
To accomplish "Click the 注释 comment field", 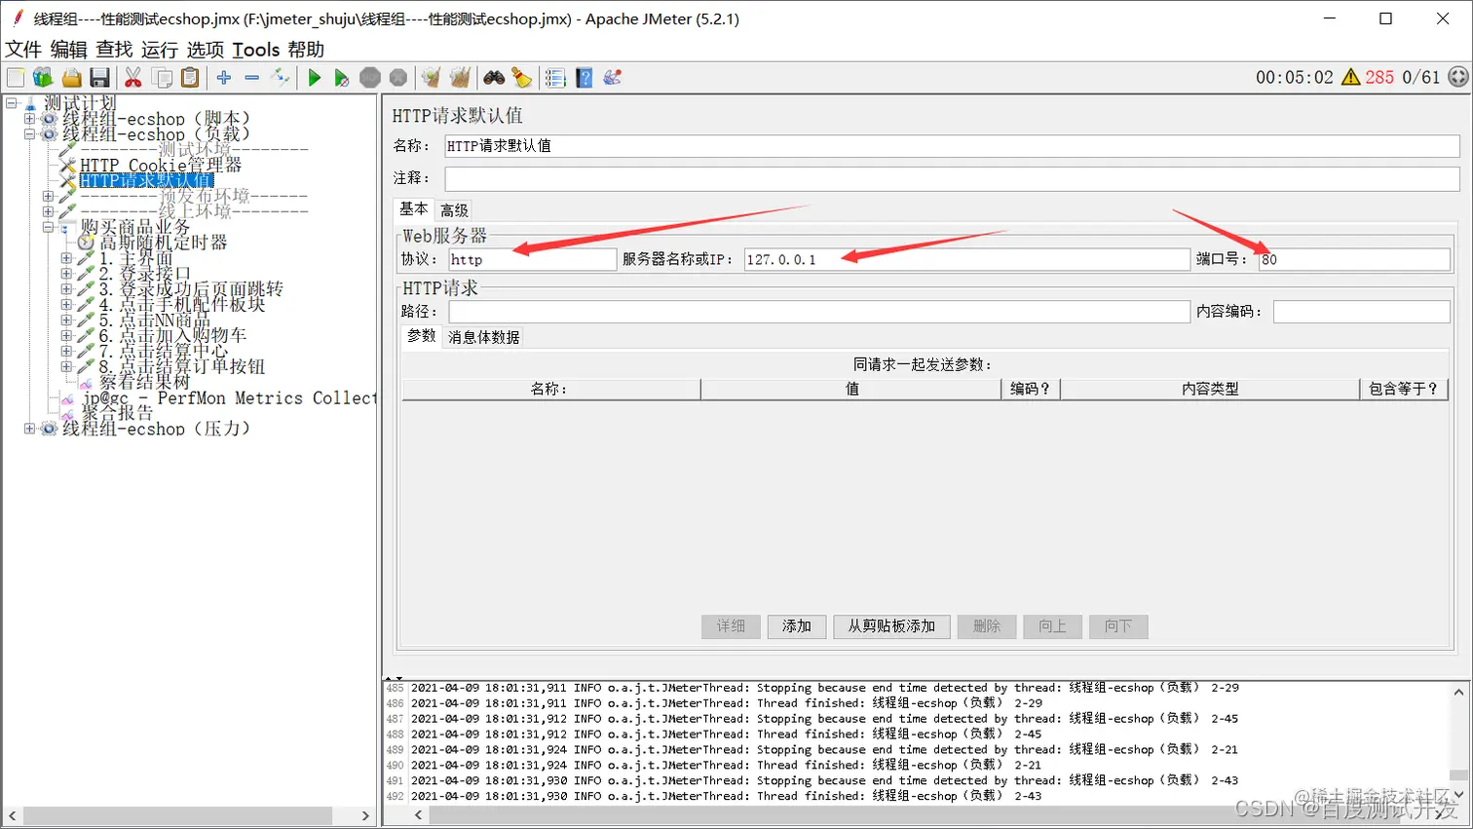I will pos(952,178).
